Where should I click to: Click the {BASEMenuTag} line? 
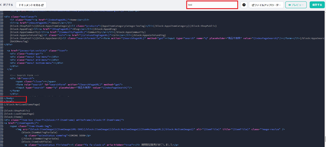19,42
